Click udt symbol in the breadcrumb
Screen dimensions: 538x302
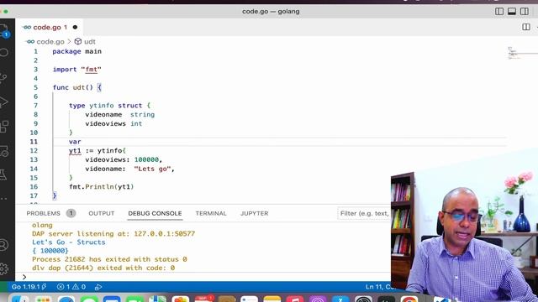(90, 41)
